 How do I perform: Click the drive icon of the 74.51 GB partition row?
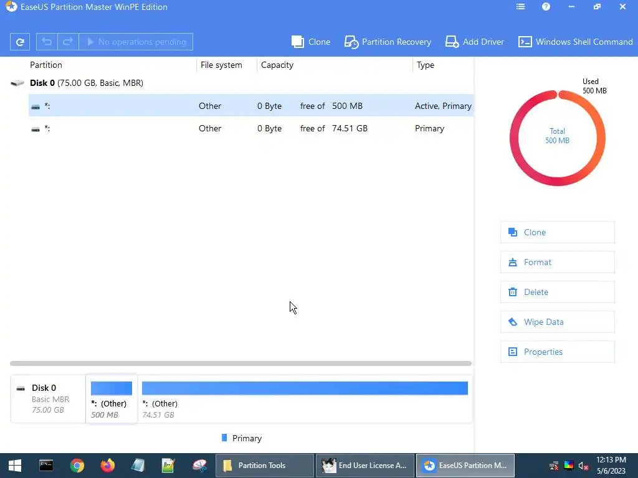point(36,129)
